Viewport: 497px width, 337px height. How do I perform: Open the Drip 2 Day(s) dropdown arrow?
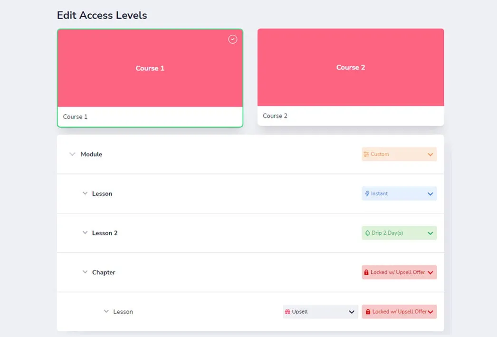coord(430,233)
